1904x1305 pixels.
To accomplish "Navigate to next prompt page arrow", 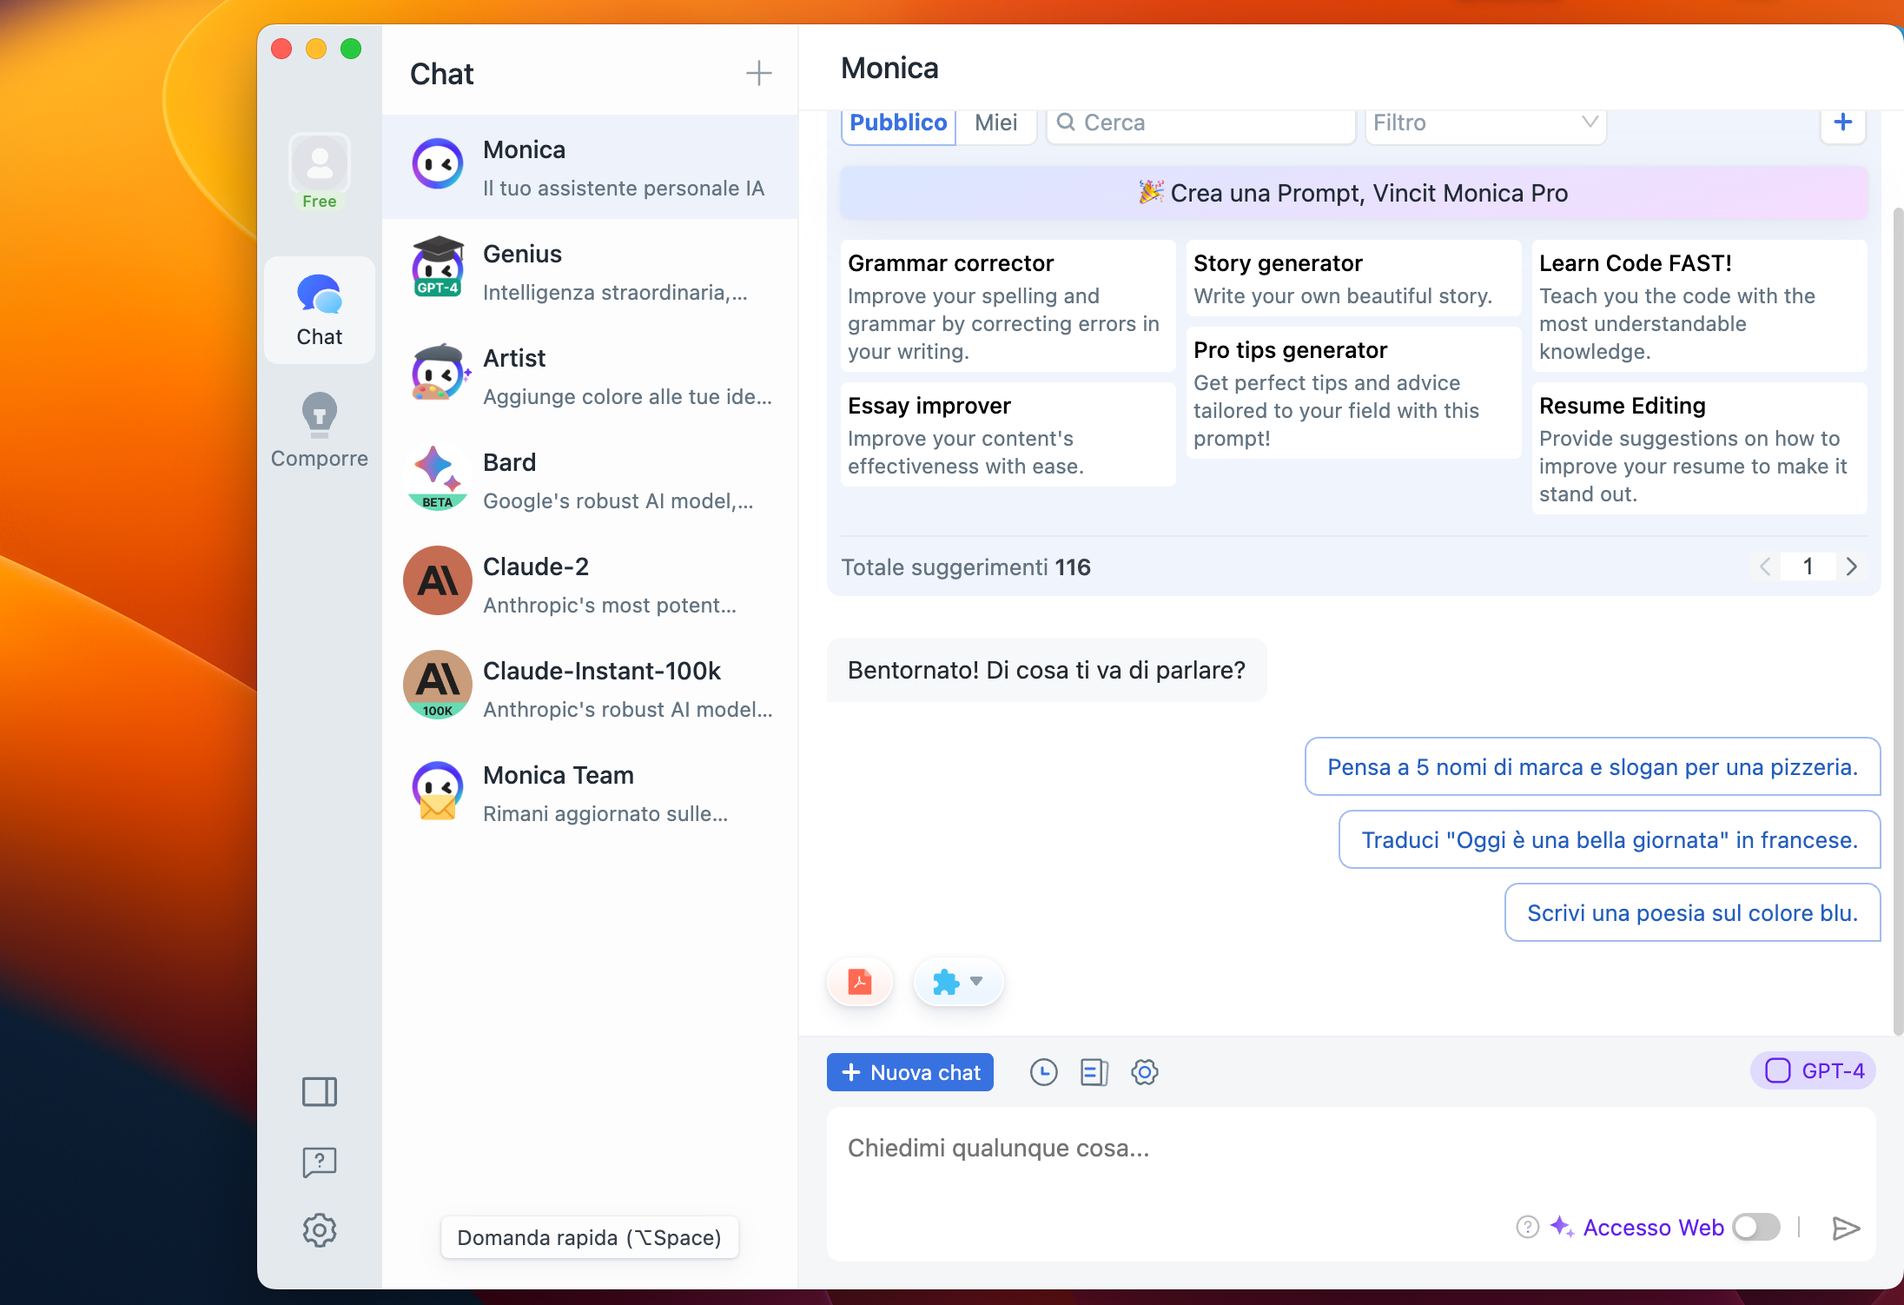I will coord(1852,567).
